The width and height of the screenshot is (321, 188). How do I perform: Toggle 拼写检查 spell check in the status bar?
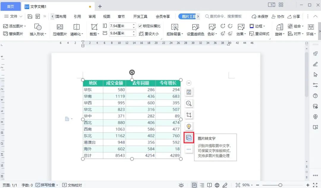[47, 185]
